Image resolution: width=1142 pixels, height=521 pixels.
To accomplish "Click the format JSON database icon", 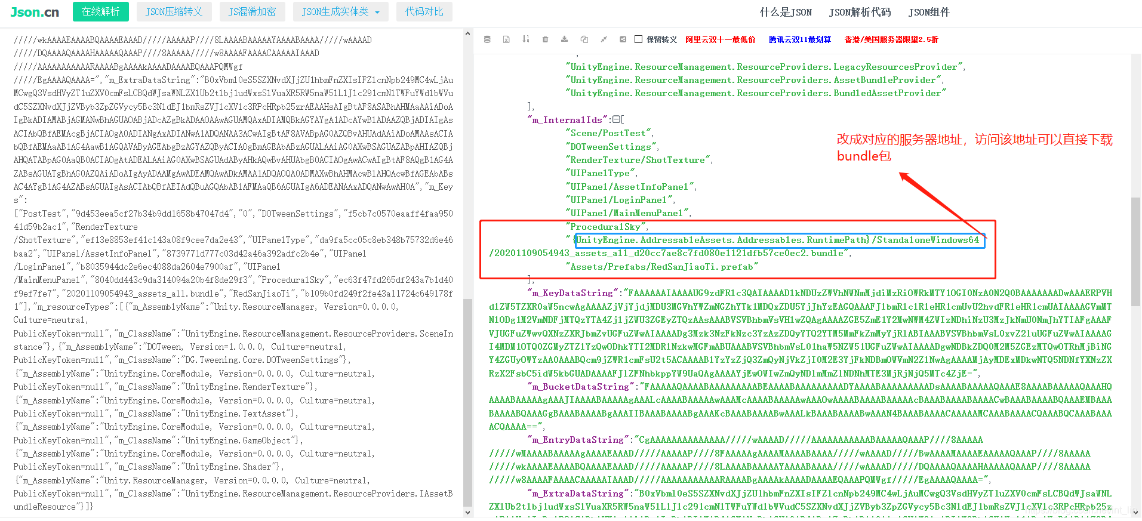I will pos(487,39).
